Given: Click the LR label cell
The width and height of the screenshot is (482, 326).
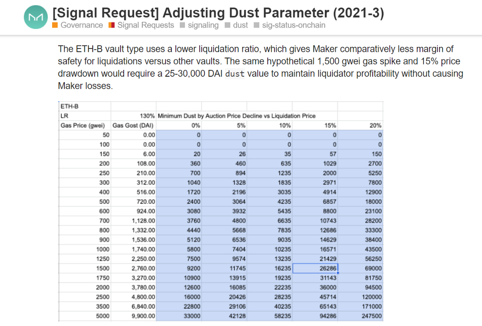Looking at the screenshot, I should pos(85,116).
